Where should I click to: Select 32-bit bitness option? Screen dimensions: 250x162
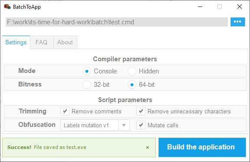coord(87,85)
